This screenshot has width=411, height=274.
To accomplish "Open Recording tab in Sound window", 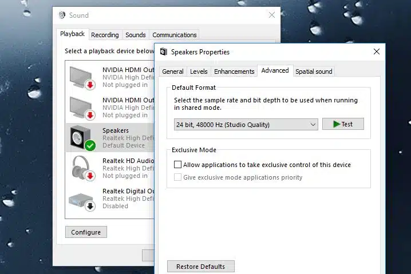I will coord(105,35).
